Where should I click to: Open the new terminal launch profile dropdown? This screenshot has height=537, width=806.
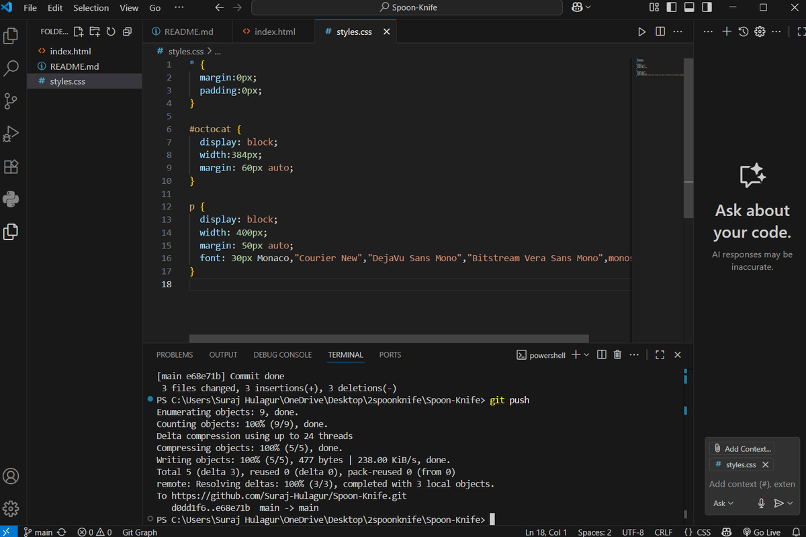[586, 354]
